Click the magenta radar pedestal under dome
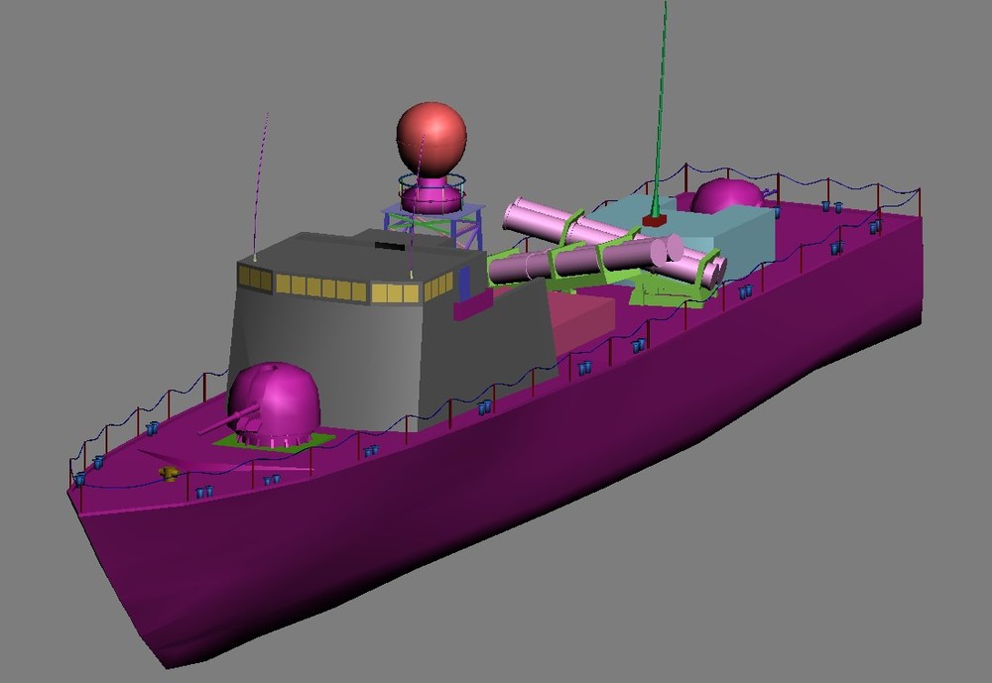This screenshot has width=992, height=683. click(x=432, y=194)
